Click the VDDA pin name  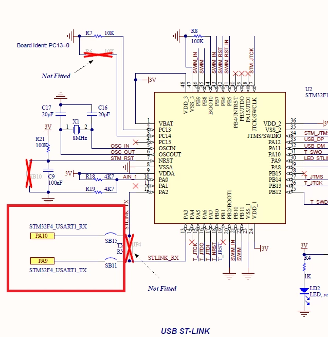click(167, 173)
